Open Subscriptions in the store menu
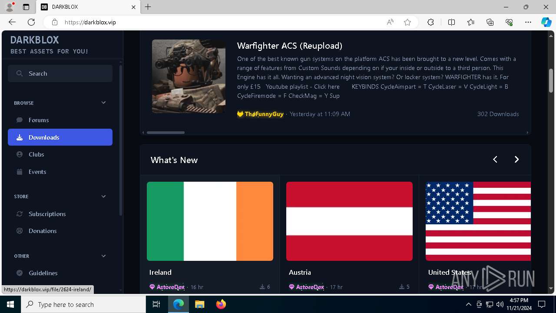Image resolution: width=556 pixels, height=313 pixels. point(60,214)
